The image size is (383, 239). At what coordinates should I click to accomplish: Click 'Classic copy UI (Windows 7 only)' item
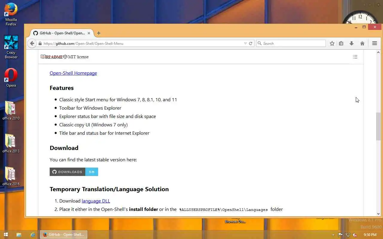pos(93,125)
